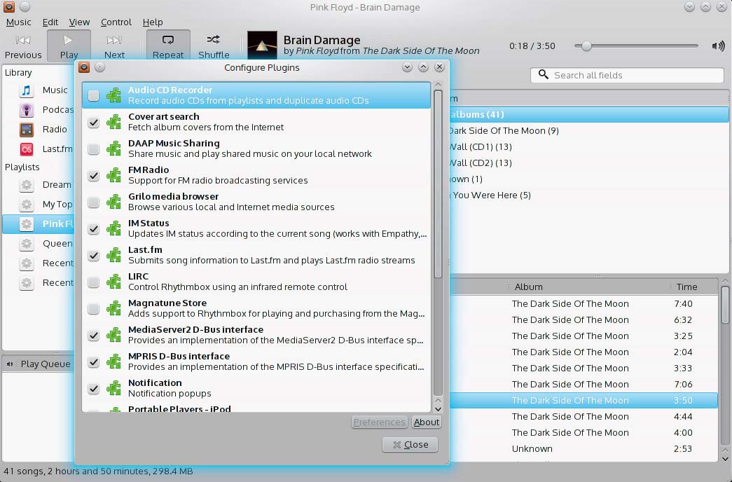Select the 'You Were Here (5)' album row
The width and height of the screenshot is (732, 482).
[x=588, y=195]
